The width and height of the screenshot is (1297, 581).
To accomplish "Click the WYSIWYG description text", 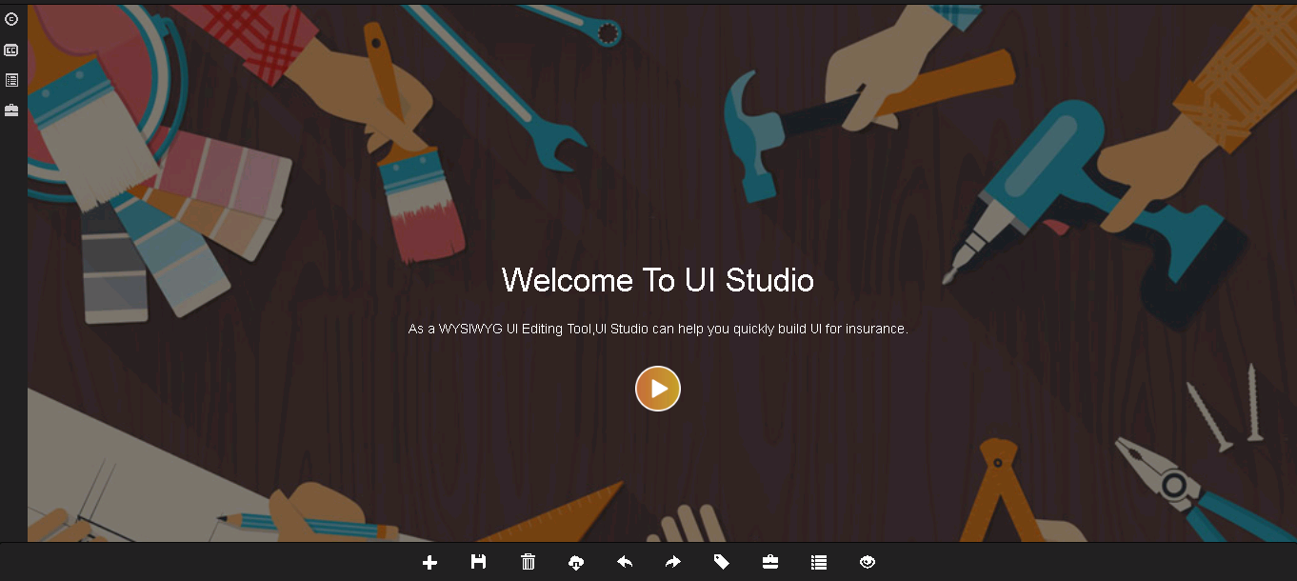I will tap(657, 328).
